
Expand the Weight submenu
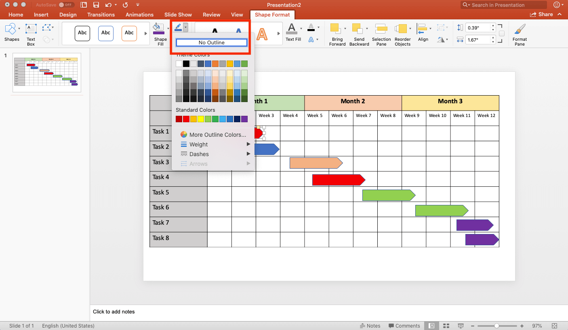pyautogui.click(x=214, y=144)
